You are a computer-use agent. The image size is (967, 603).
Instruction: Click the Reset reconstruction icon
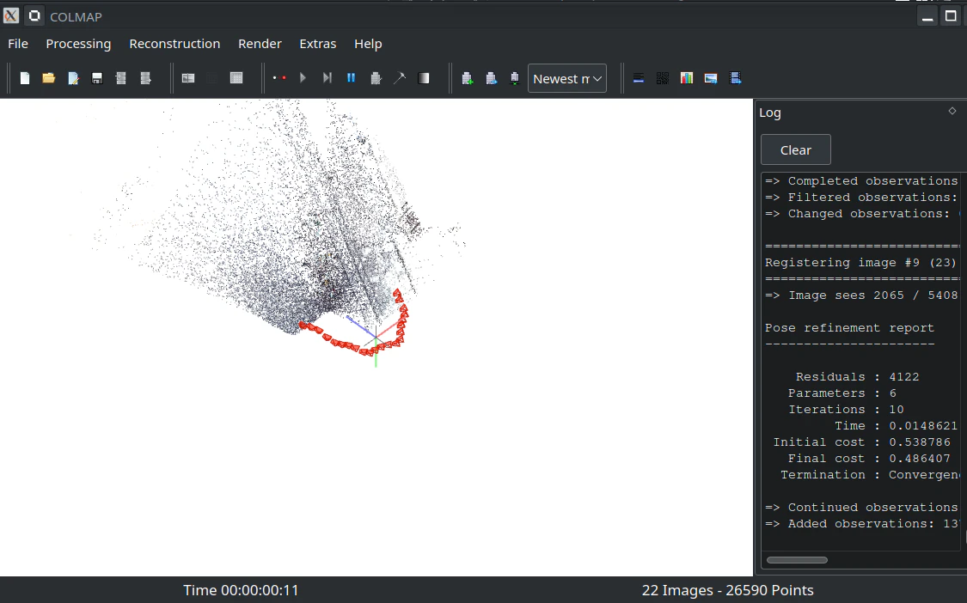point(376,78)
